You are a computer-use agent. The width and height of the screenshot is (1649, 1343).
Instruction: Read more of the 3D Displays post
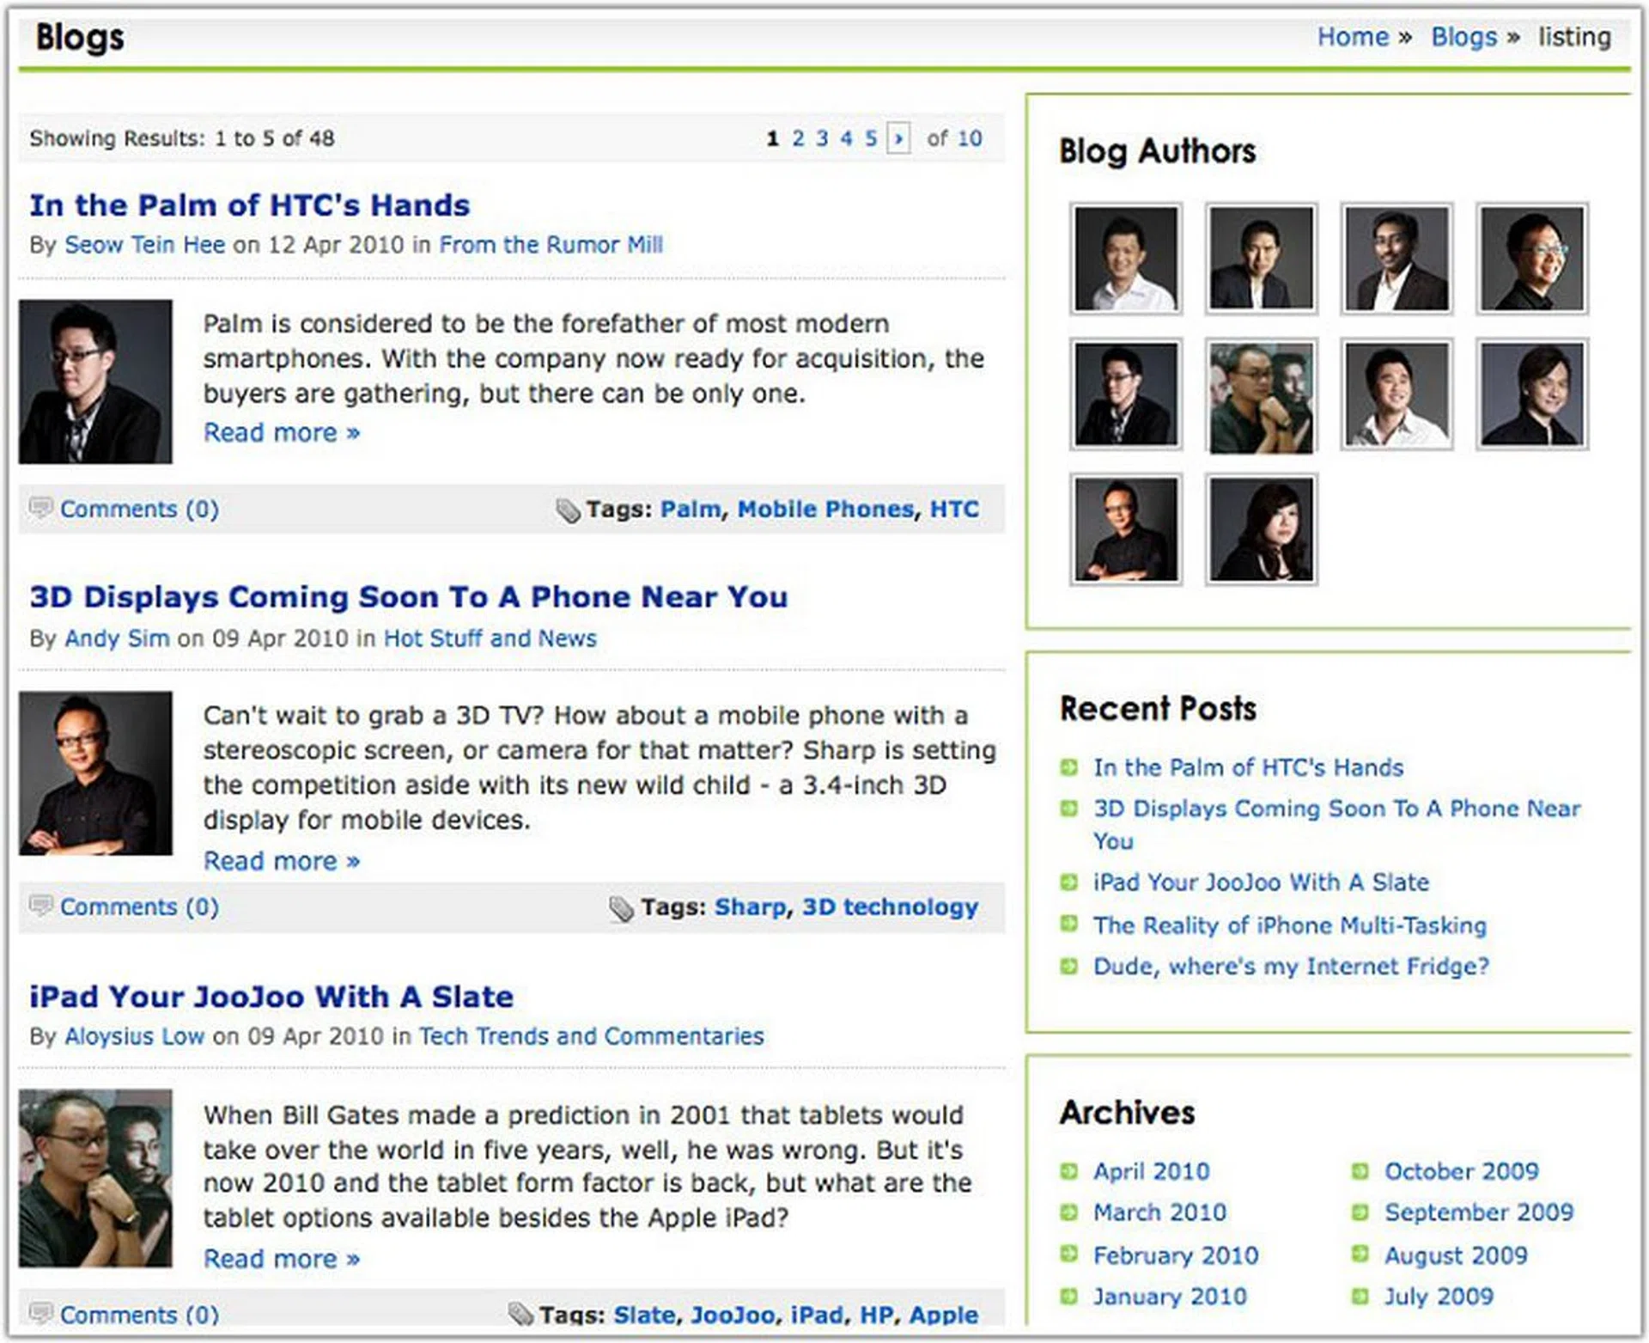281,861
